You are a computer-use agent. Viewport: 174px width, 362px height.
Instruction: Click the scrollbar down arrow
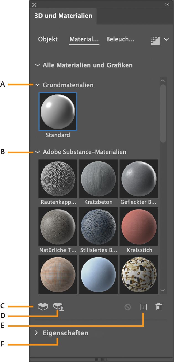[x=163, y=290]
